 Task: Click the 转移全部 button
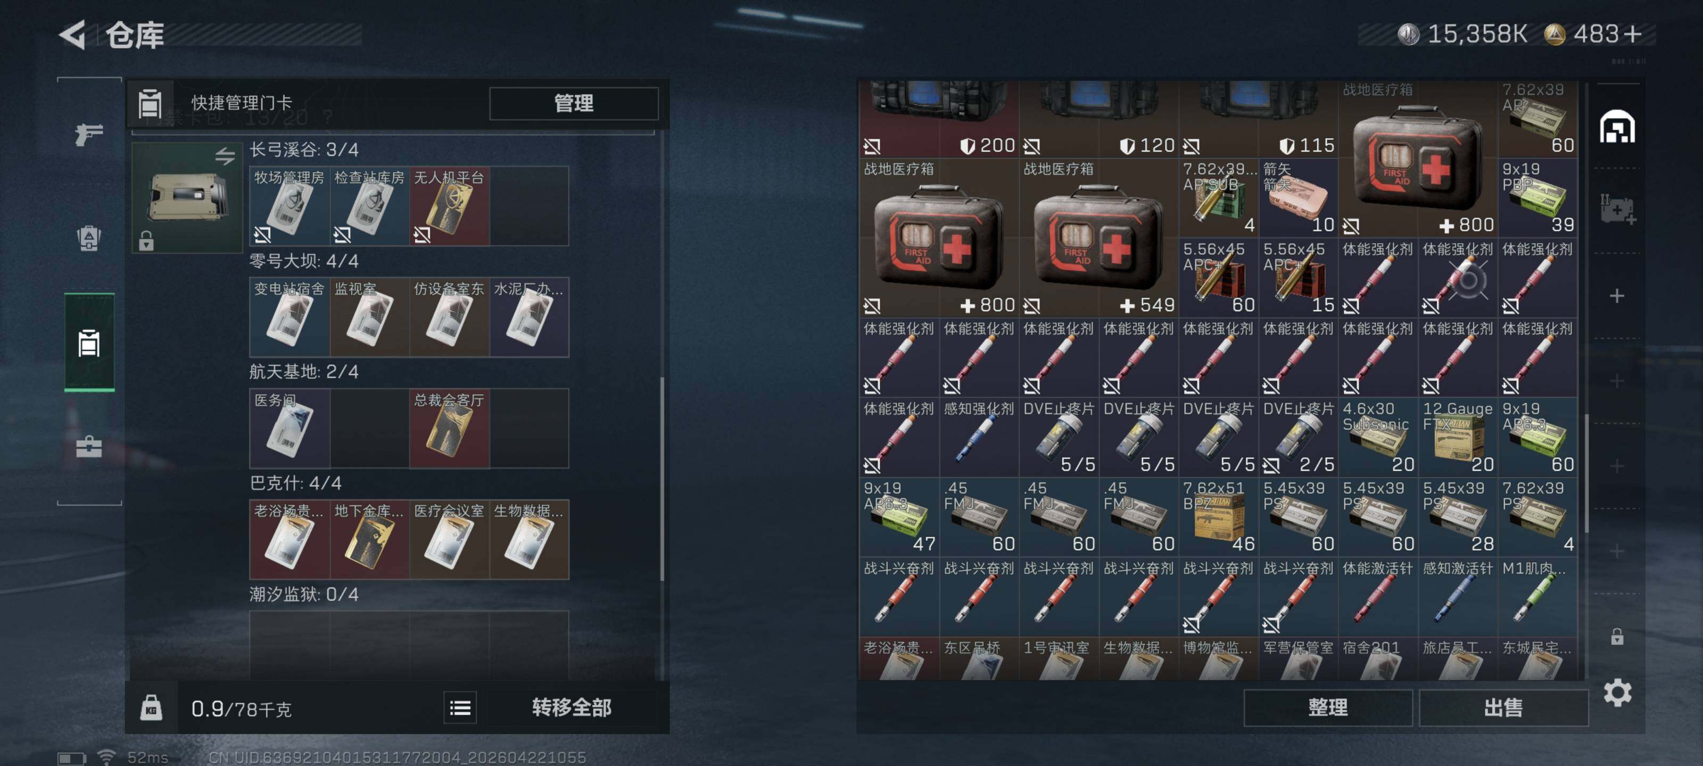[x=571, y=708]
